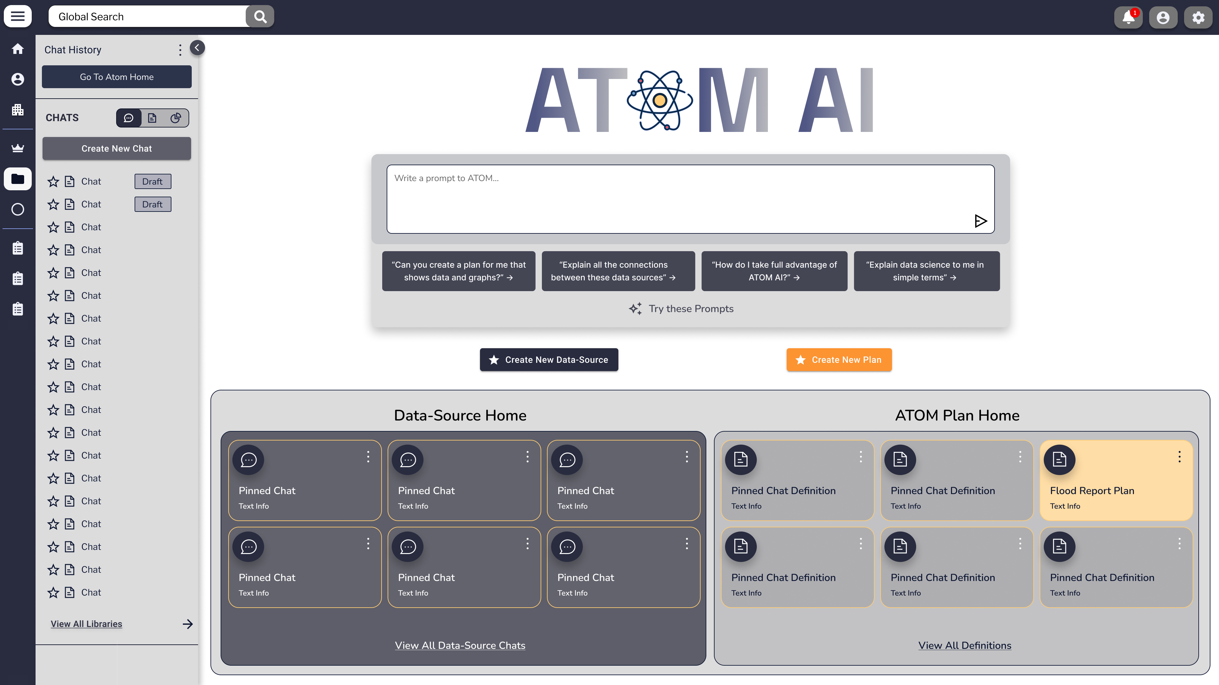The height and width of the screenshot is (685, 1219).
Task: Open View All Libraries link
Action: coord(86,624)
